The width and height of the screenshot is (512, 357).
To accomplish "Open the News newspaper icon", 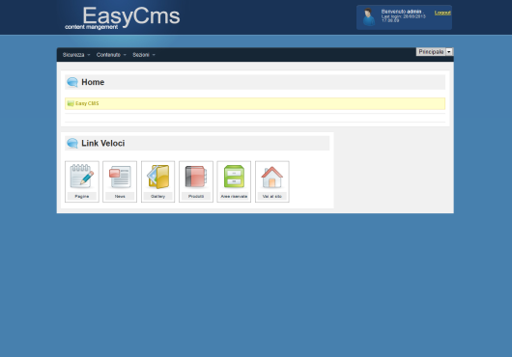I will 120,177.
